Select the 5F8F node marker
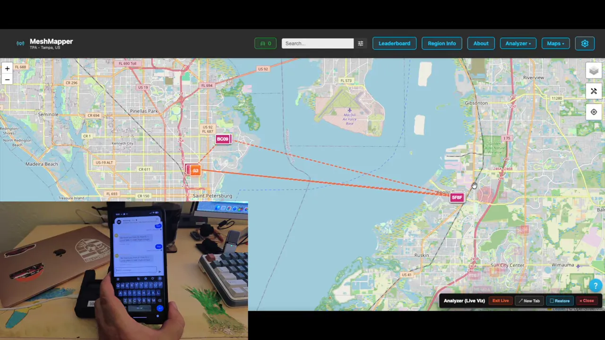This screenshot has width=605, height=340. tap(457, 197)
